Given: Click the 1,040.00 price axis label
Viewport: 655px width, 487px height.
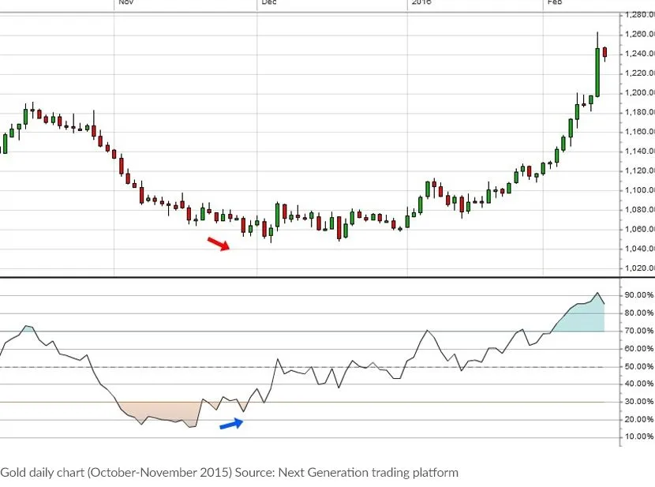Looking at the screenshot, I should [639, 249].
